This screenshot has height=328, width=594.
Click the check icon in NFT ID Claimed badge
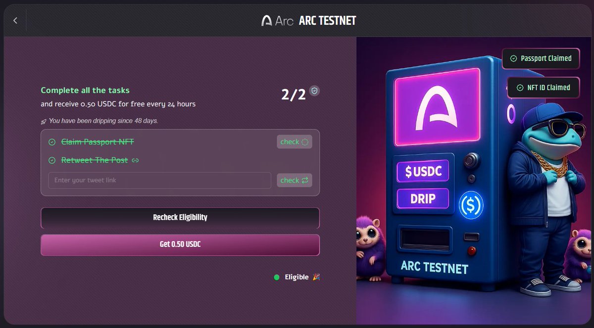tap(520, 88)
